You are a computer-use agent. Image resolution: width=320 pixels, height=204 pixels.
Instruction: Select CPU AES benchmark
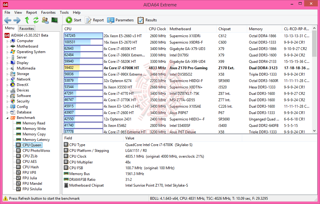(30, 162)
